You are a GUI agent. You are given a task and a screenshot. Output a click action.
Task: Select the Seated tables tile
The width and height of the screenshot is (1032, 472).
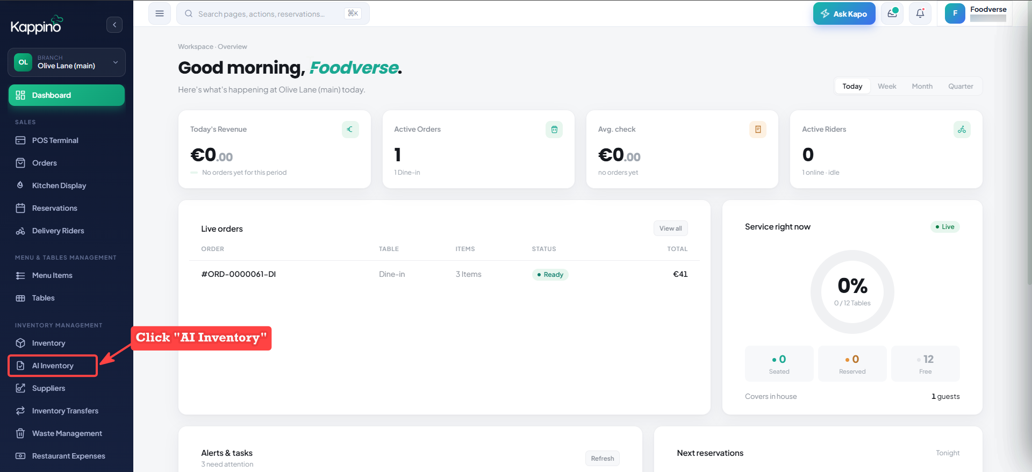tap(779, 364)
